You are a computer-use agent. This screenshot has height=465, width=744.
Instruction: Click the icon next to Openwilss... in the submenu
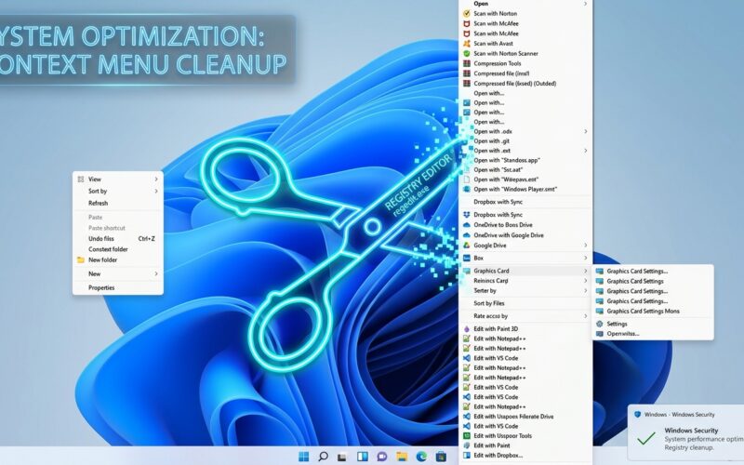(x=600, y=334)
